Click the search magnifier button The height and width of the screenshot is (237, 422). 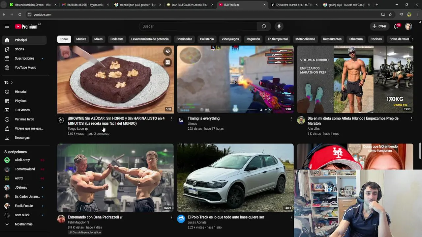(x=264, y=26)
